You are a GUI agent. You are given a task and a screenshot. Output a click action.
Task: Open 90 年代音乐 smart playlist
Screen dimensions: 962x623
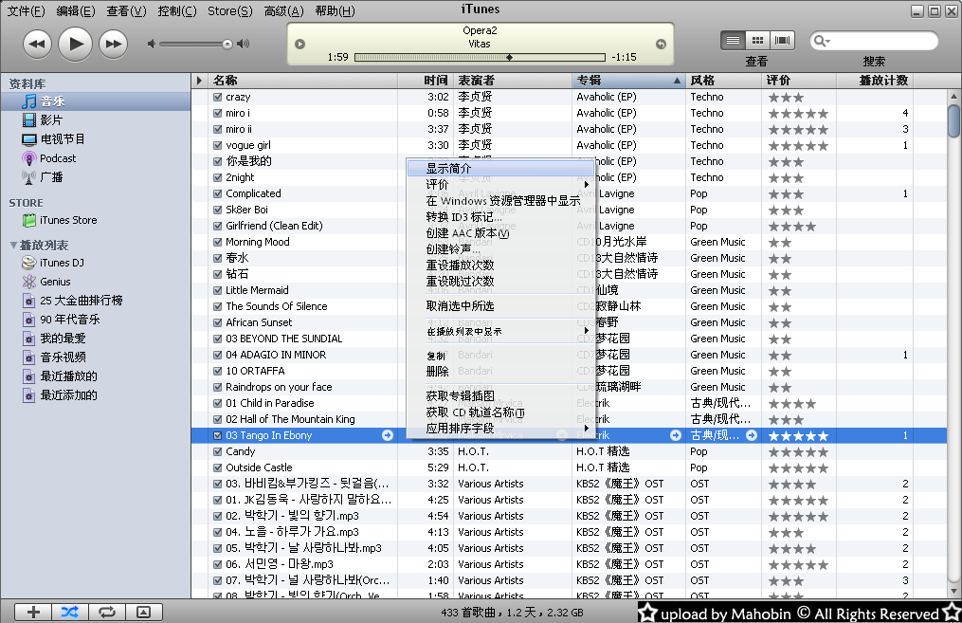pos(61,320)
